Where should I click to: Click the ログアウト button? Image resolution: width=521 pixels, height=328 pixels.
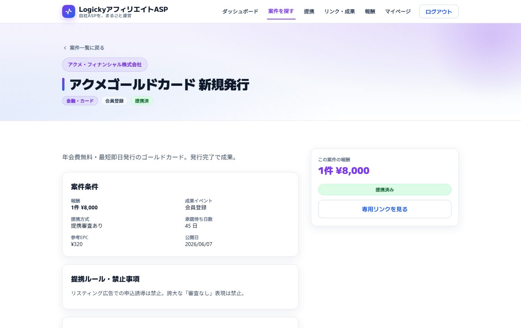coord(439,11)
